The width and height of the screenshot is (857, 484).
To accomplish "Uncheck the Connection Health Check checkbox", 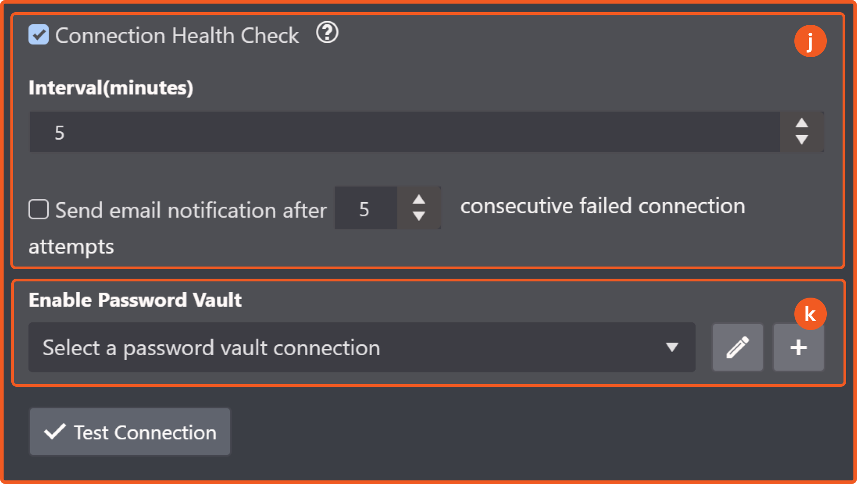I will (x=39, y=35).
